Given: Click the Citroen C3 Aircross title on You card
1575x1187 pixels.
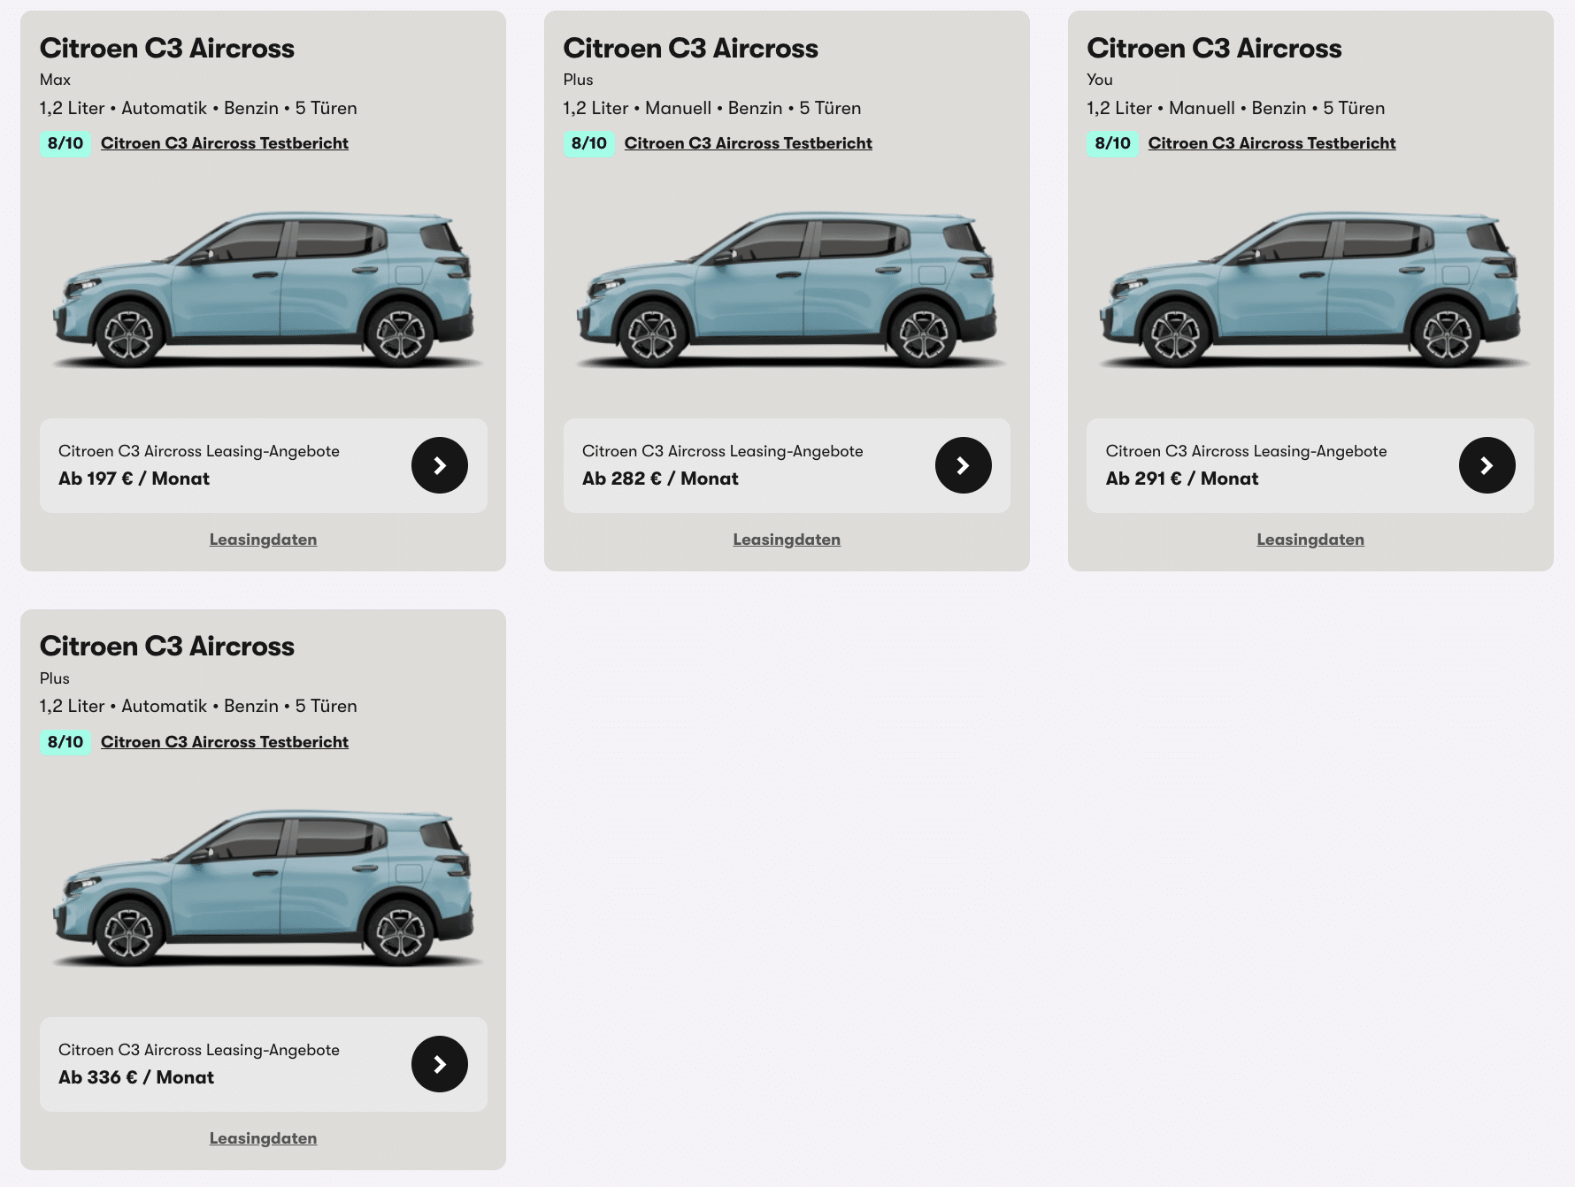Looking at the screenshot, I should tap(1215, 49).
